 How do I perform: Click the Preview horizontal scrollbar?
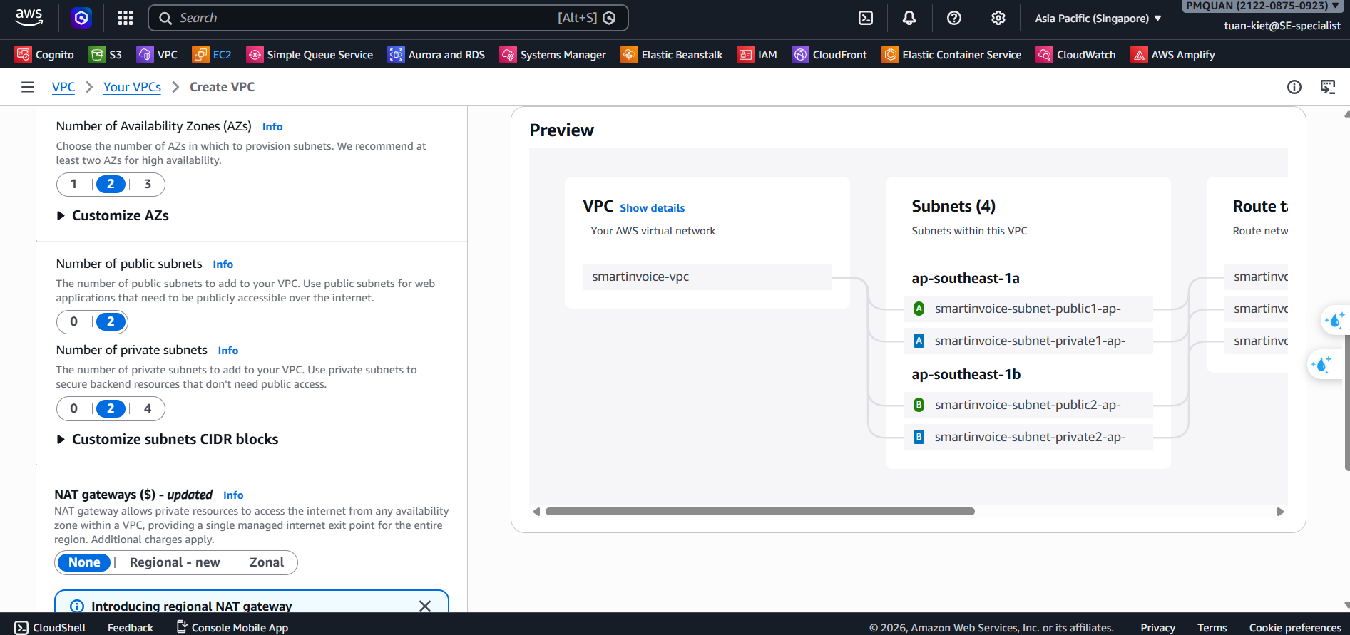(760, 511)
